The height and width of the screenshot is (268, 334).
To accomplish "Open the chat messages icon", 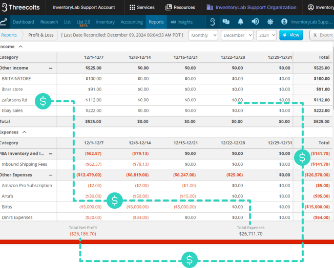I will point(226,21).
